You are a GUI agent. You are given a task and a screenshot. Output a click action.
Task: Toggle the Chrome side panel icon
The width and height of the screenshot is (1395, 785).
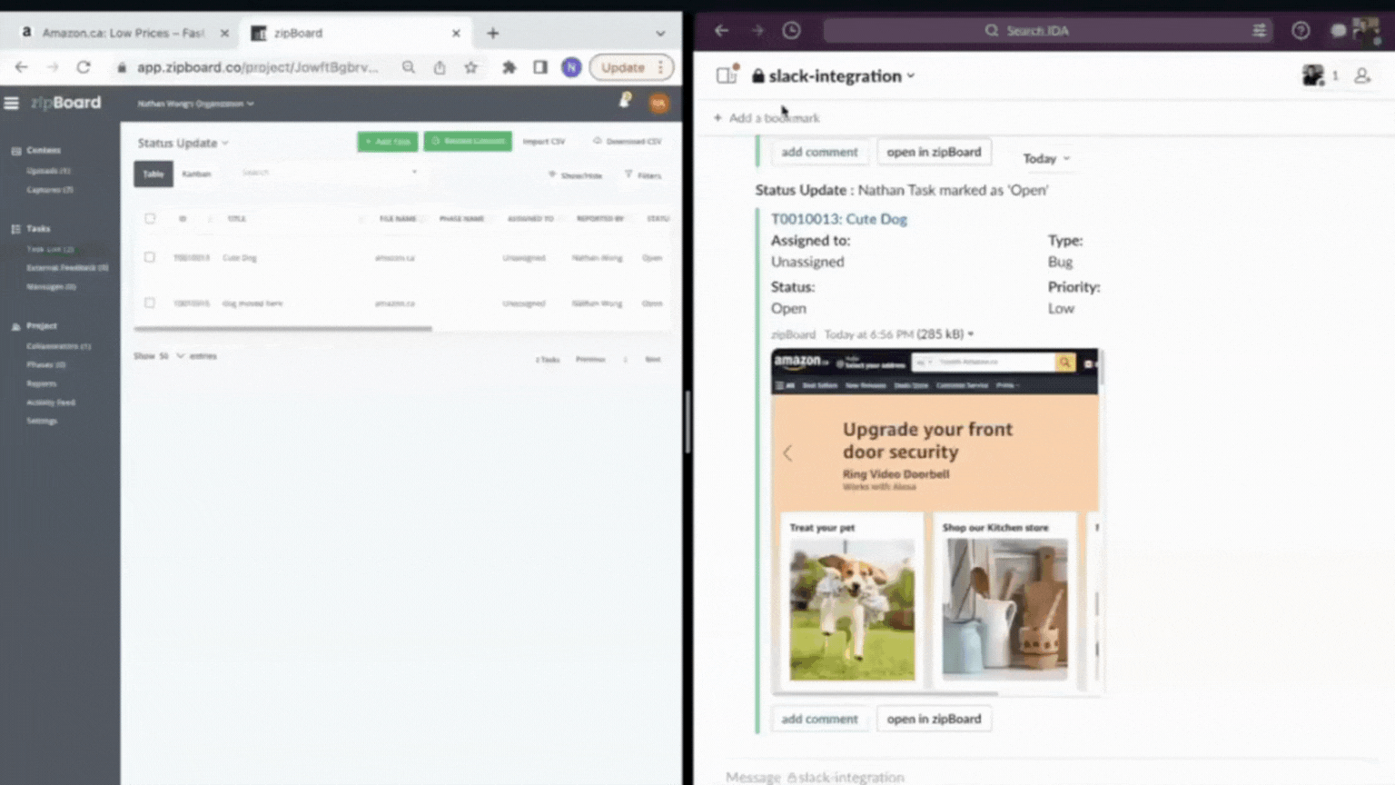(x=540, y=67)
